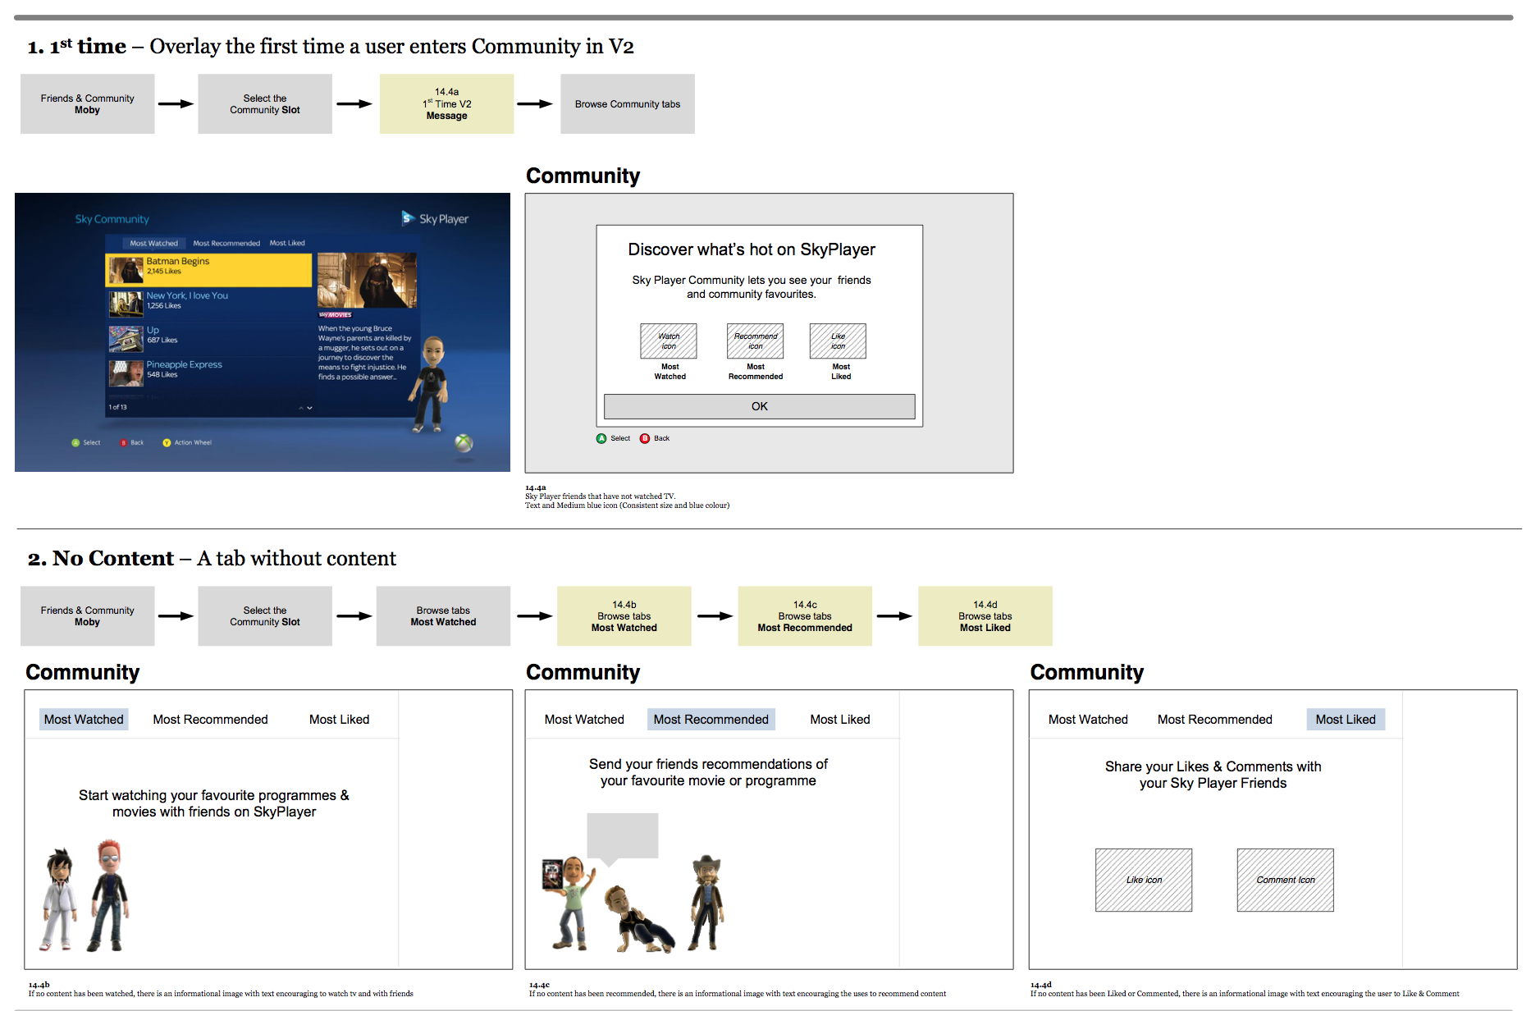Select the Most Liked tab in 14.4c
The height and width of the screenshot is (1011, 1531).
point(840,719)
